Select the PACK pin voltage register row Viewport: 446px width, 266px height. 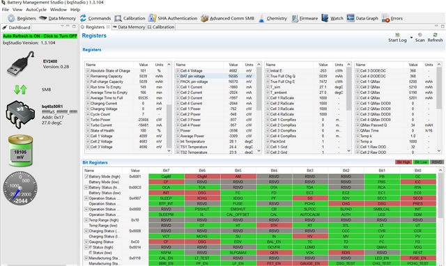click(215, 81)
